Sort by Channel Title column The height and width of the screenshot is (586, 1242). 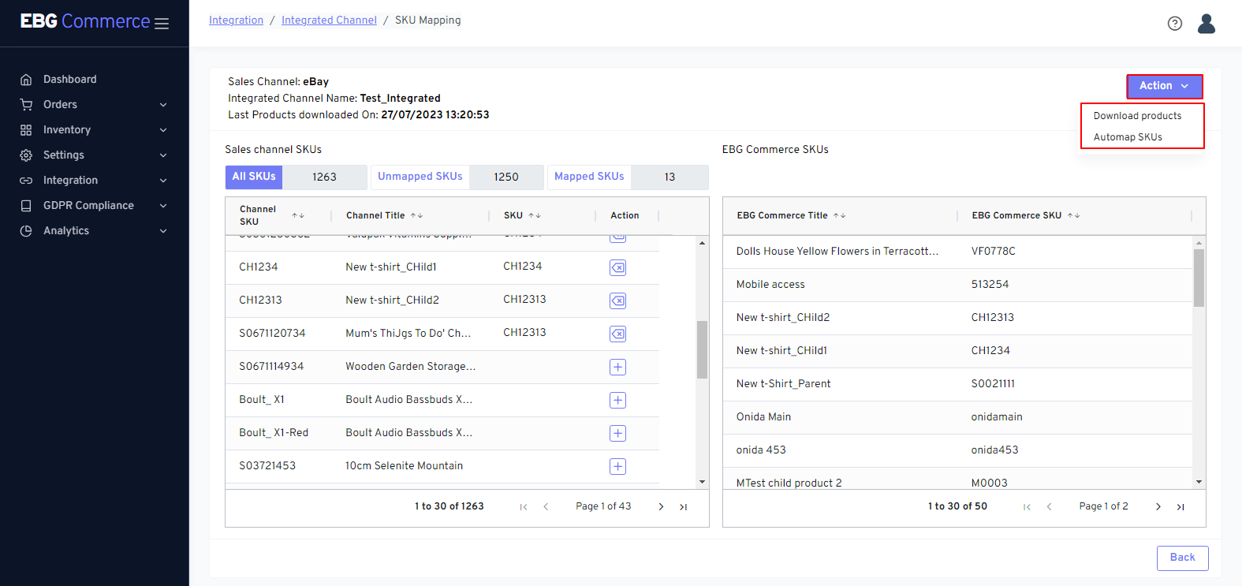click(x=416, y=215)
